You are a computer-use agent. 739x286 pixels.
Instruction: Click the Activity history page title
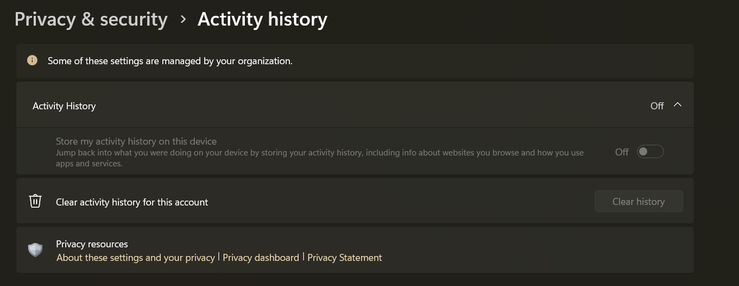263,19
